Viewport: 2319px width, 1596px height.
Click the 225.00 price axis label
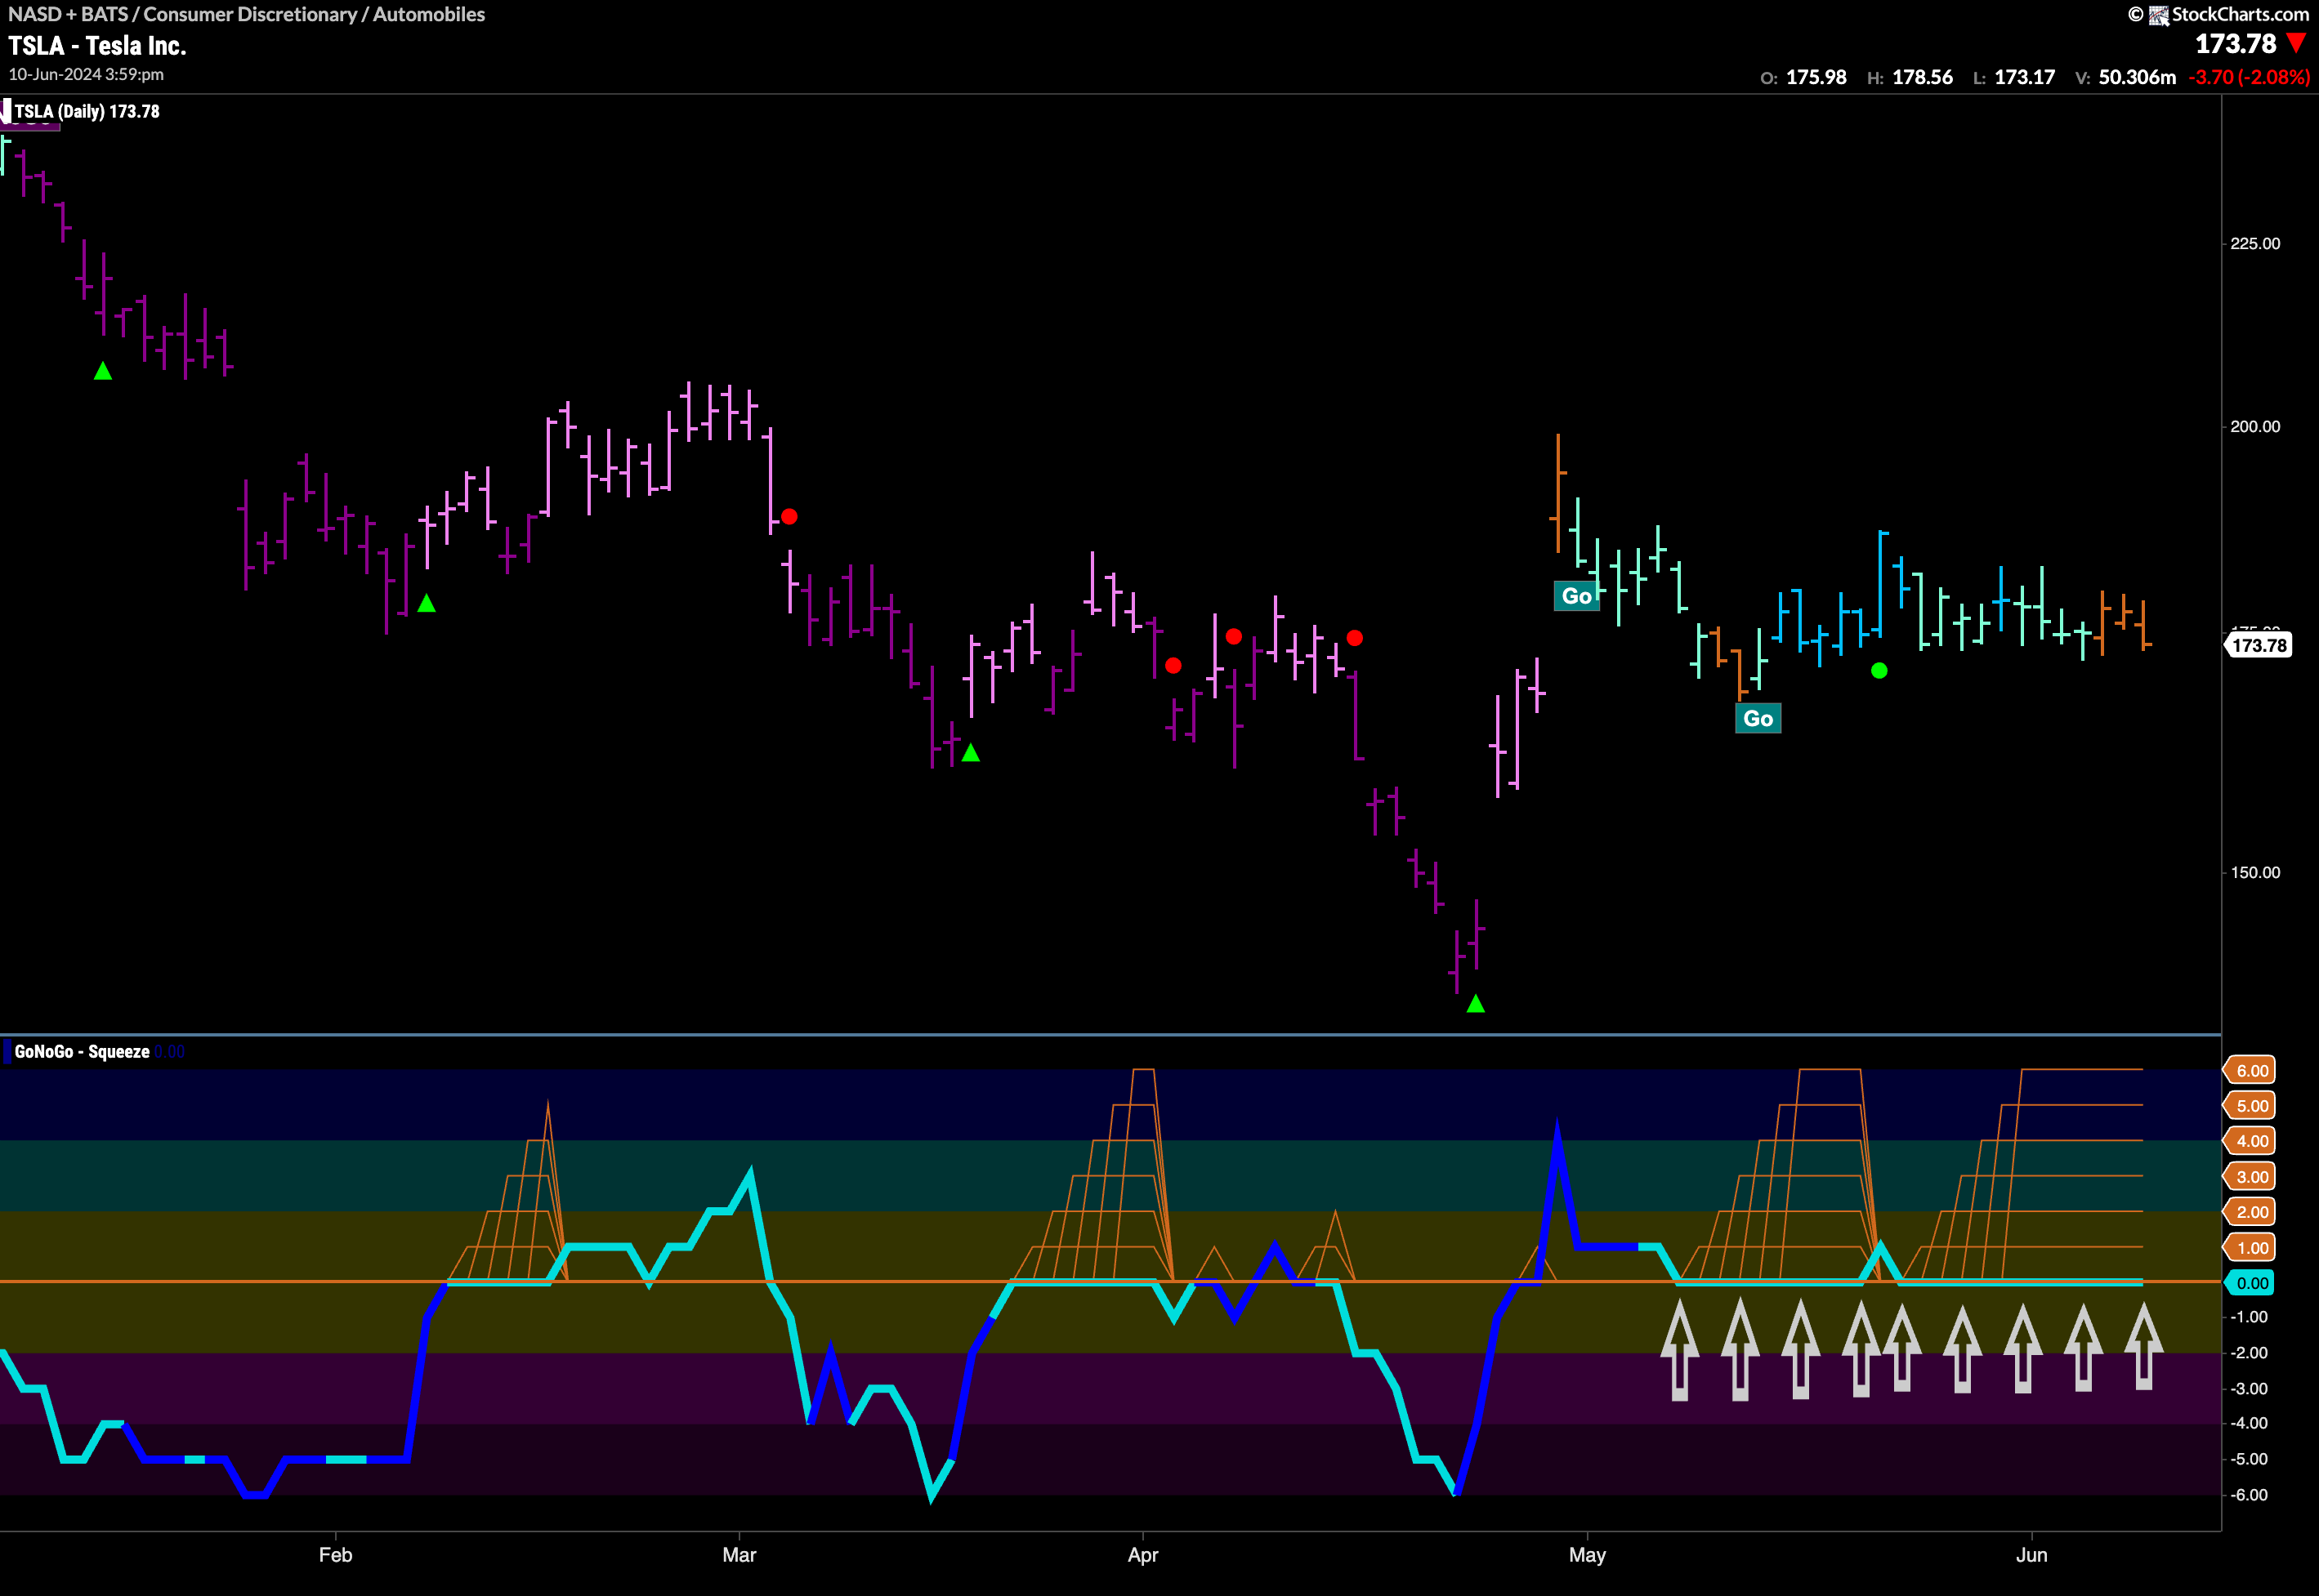pyautogui.click(x=2255, y=244)
